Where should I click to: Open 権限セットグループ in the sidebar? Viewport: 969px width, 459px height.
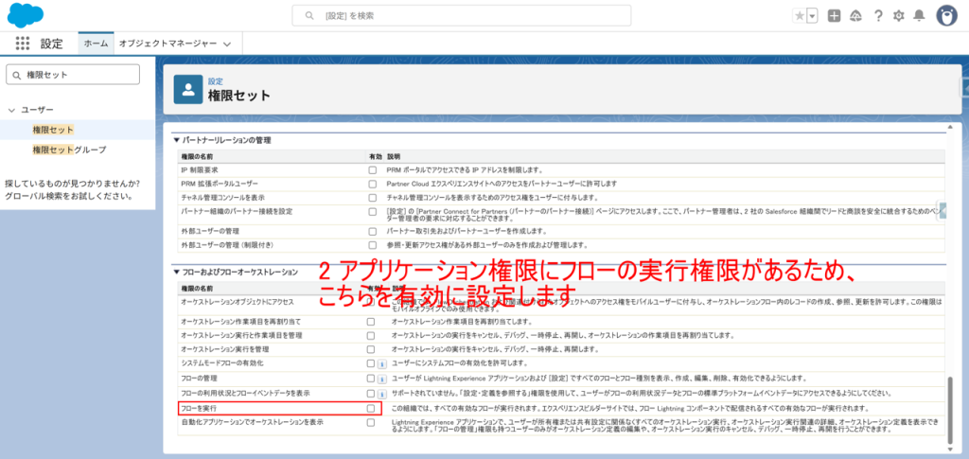(69, 150)
